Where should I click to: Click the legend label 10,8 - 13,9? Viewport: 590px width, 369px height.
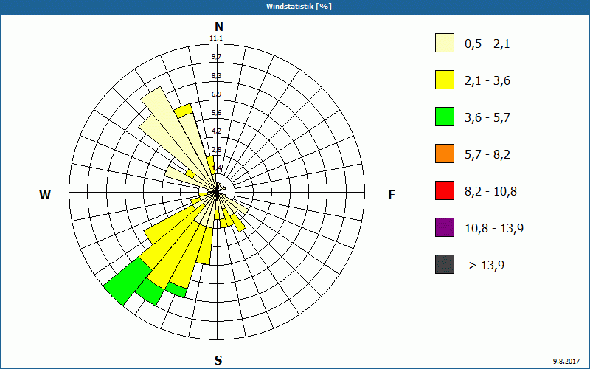tap(494, 229)
